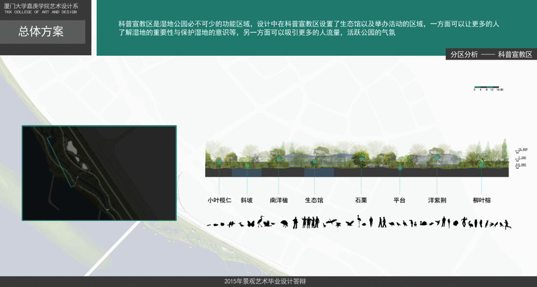Click the ±0.000 elevation marker
This screenshot has height=287, width=537.
click(x=522, y=165)
